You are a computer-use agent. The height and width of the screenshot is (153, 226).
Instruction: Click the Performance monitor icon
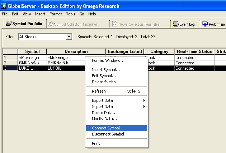click(205, 24)
